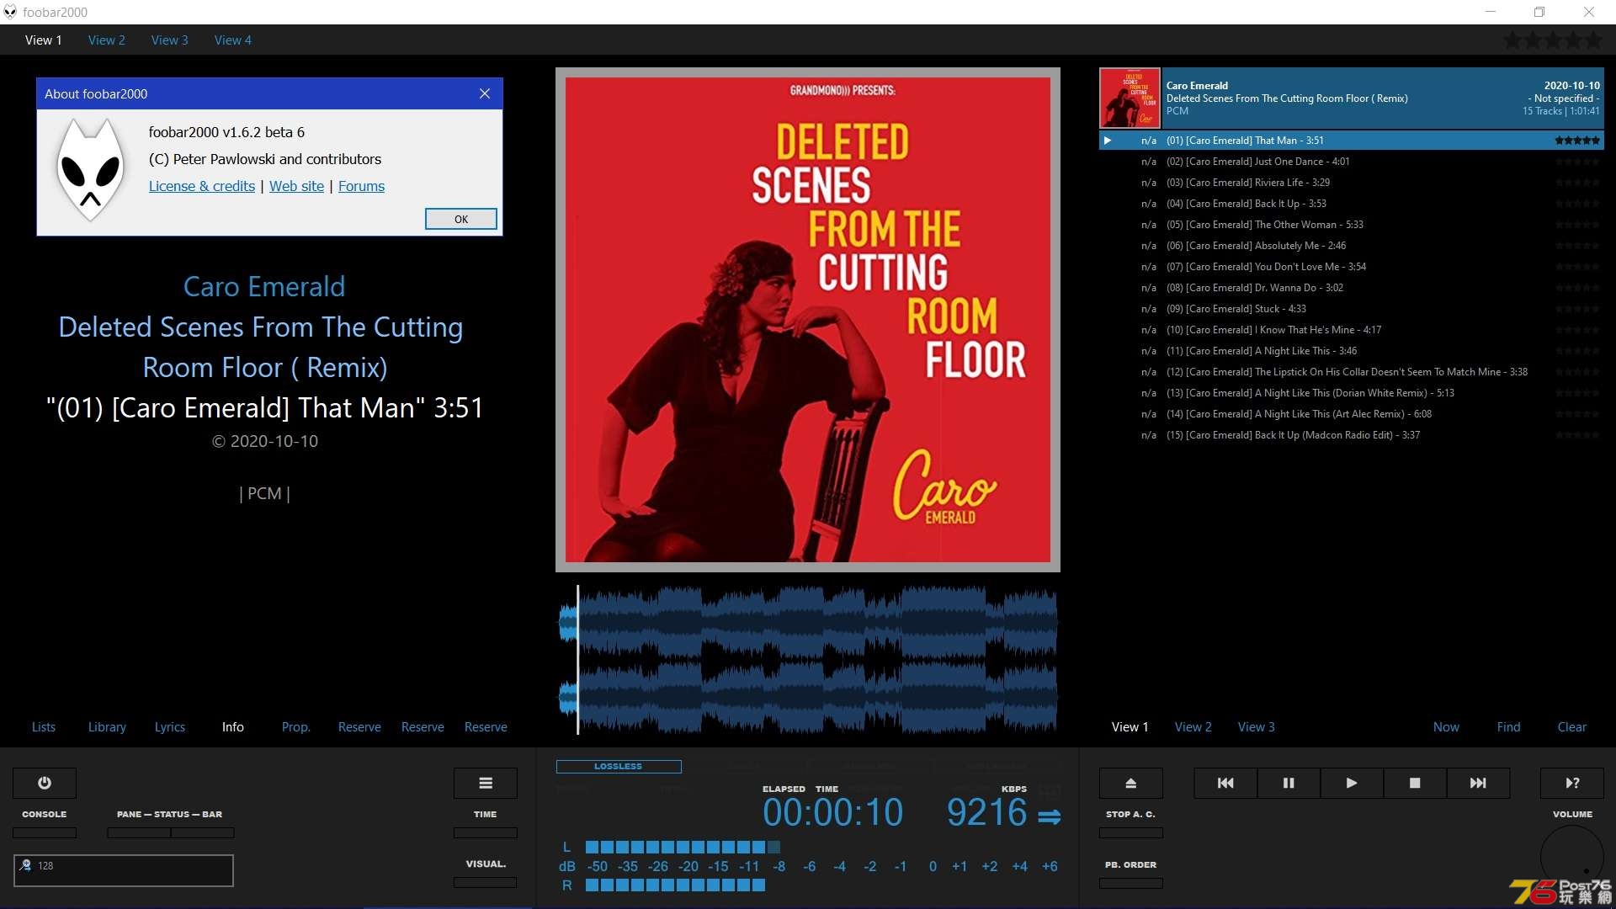
Task: Open the Lists tab in the left panel
Action: [44, 726]
